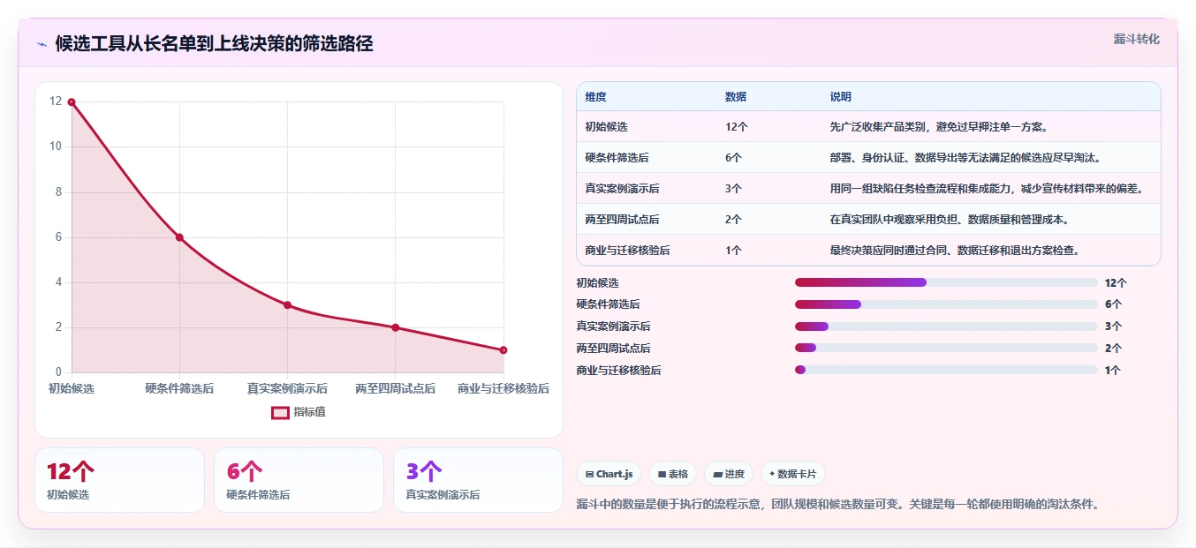Click the 数据 column header
This screenshot has width=1196, height=548.
click(x=736, y=97)
